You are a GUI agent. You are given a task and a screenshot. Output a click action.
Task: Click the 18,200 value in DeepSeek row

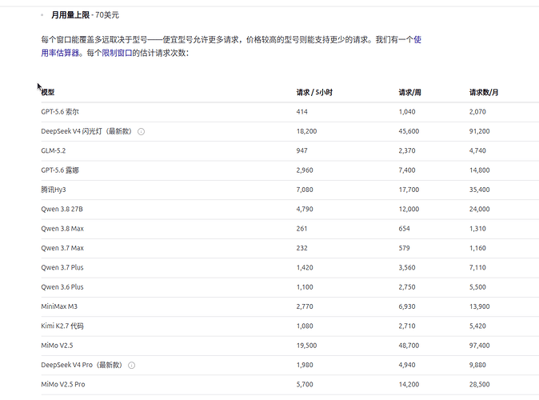306,131
